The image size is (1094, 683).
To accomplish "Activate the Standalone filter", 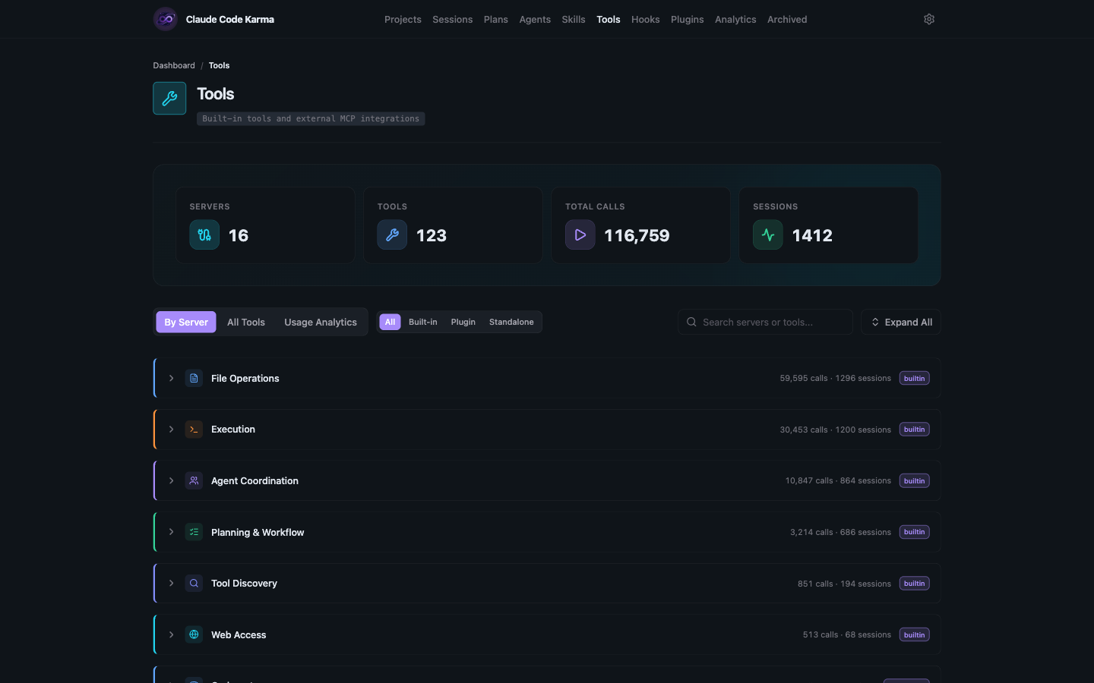I will coord(511,322).
